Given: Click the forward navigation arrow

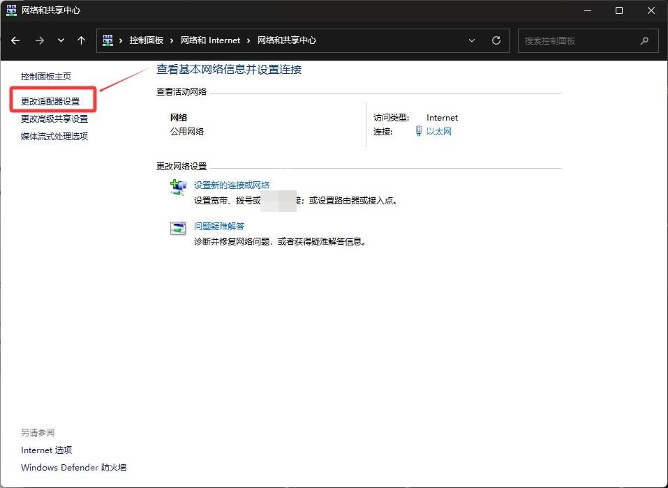Looking at the screenshot, I should click(x=40, y=40).
